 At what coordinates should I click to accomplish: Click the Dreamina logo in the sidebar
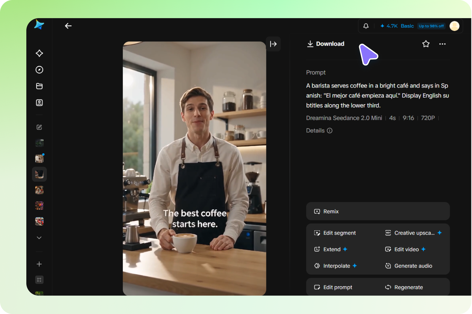point(39,25)
